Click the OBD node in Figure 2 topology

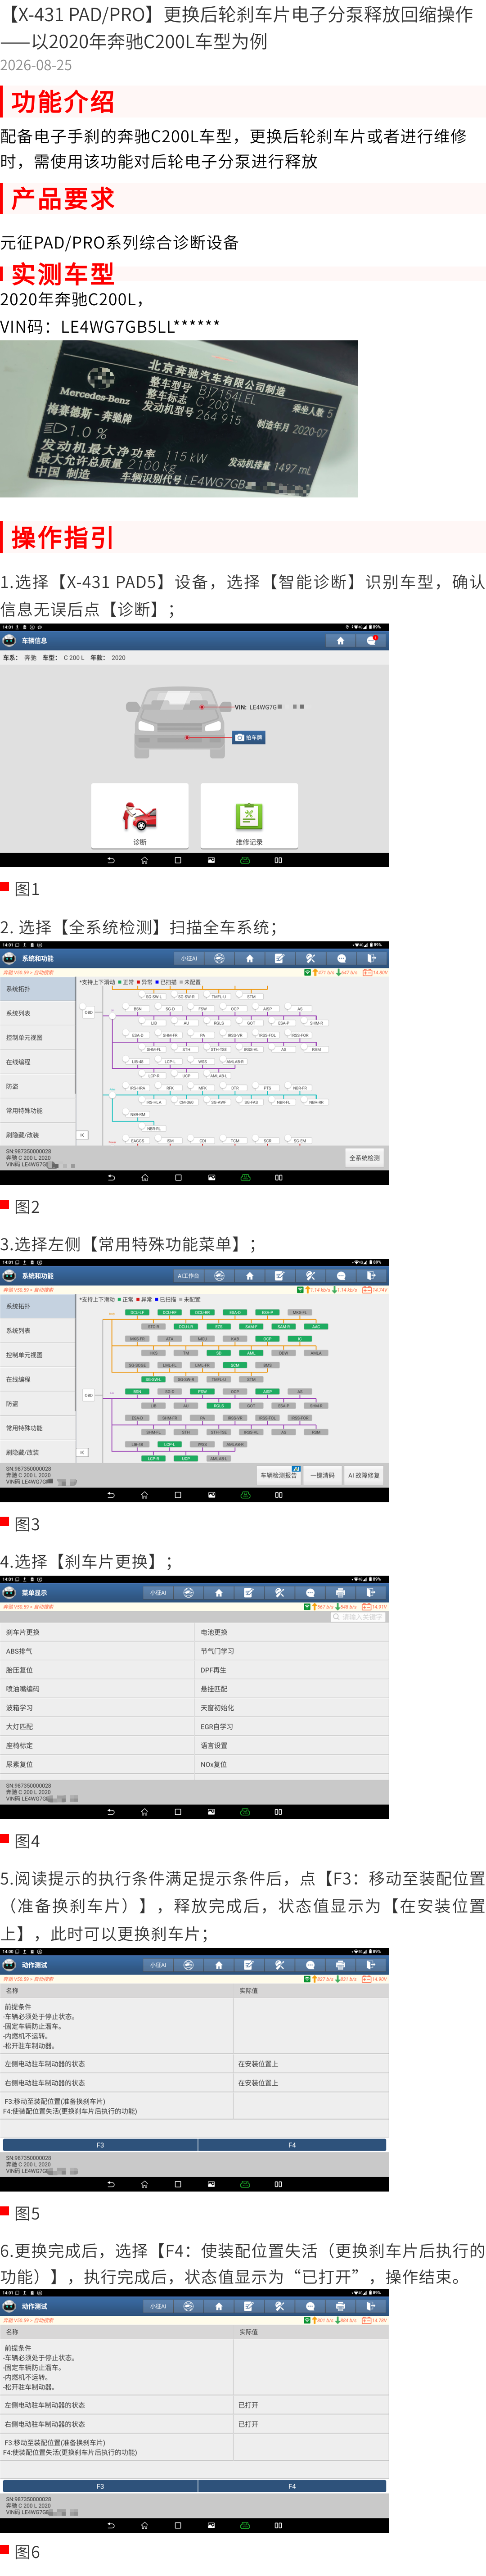pos(88,1012)
